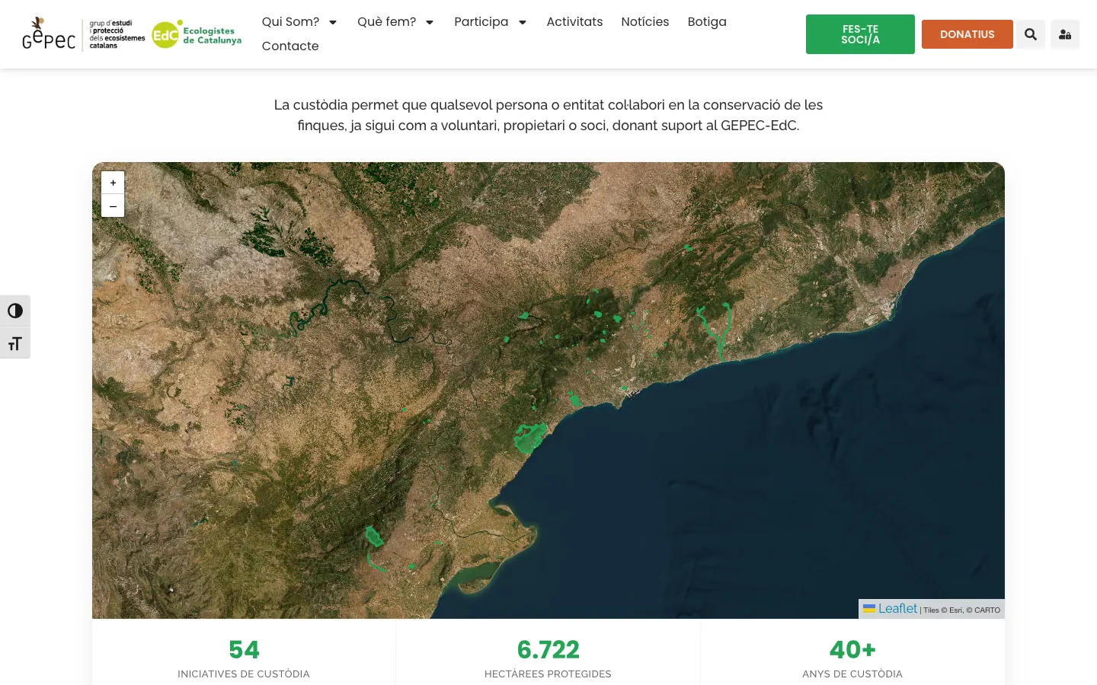Click the Fes-te Soci/a button

tap(860, 34)
